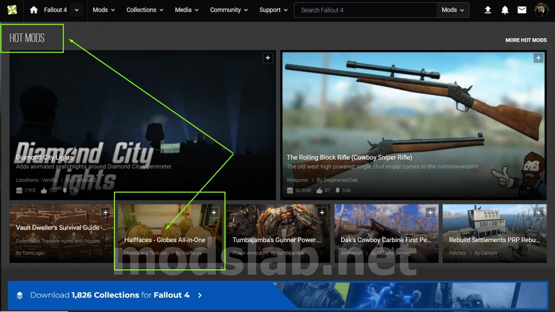Click the Nexus Mods logo icon
Screen dimensions: 555x312
(12, 10)
